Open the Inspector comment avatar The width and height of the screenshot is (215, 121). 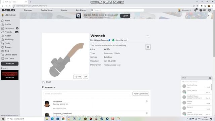click(47, 104)
